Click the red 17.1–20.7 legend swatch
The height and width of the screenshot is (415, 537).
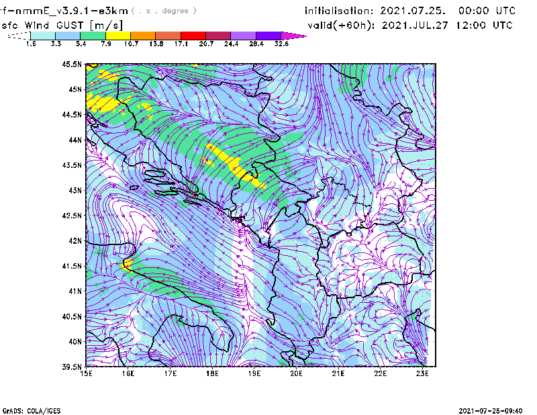pyautogui.click(x=193, y=36)
